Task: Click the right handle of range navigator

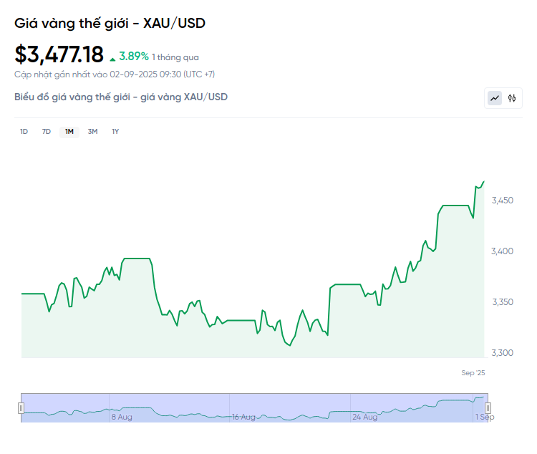Action: click(x=488, y=407)
